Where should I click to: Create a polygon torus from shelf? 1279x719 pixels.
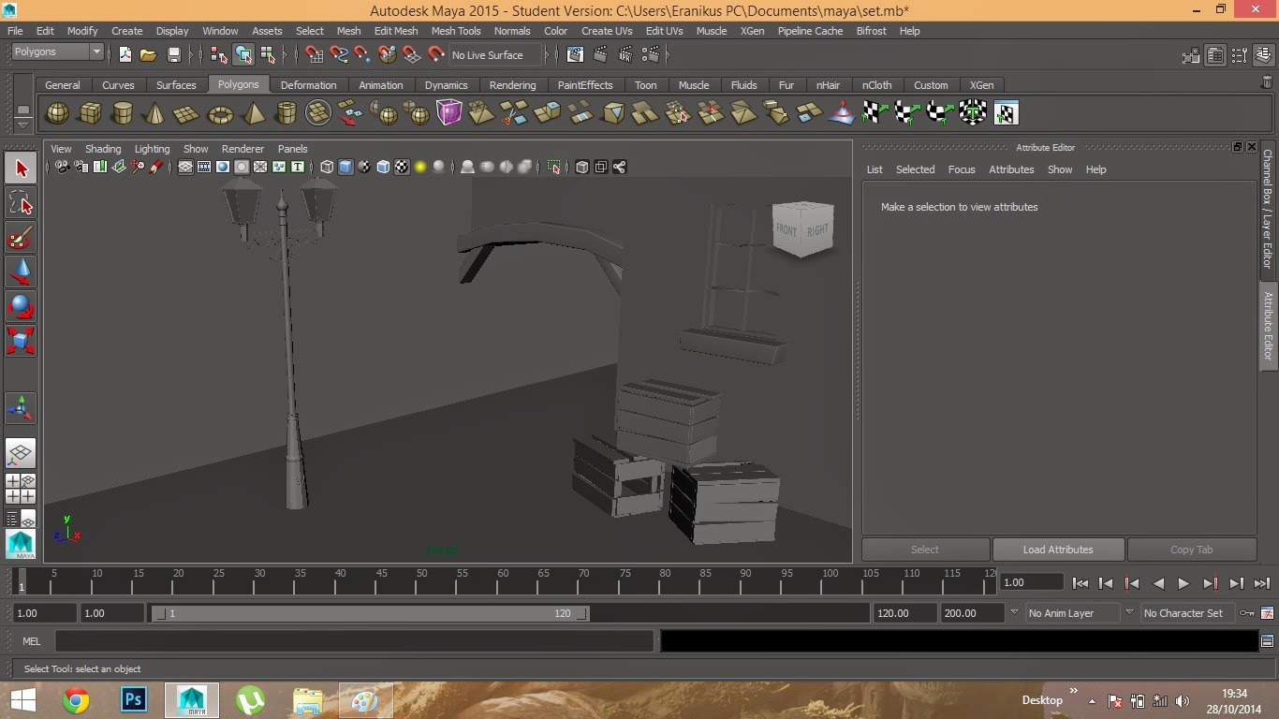pyautogui.click(x=220, y=113)
